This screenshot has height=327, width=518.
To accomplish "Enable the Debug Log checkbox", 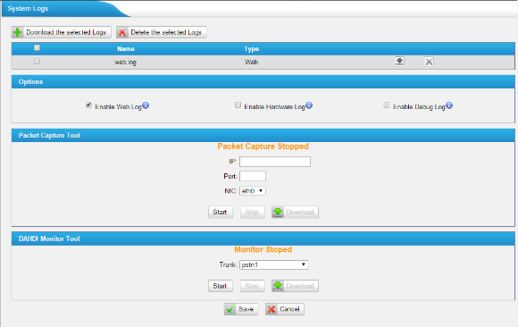I will tap(386, 105).
